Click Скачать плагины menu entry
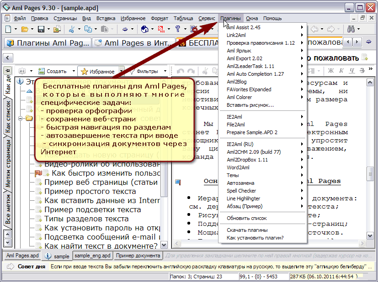The image size is (378, 282). [x=263, y=230]
